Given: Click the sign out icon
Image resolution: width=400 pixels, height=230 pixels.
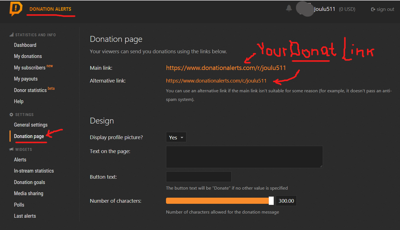Looking at the screenshot, I should pyautogui.click(x=373, y=9).
